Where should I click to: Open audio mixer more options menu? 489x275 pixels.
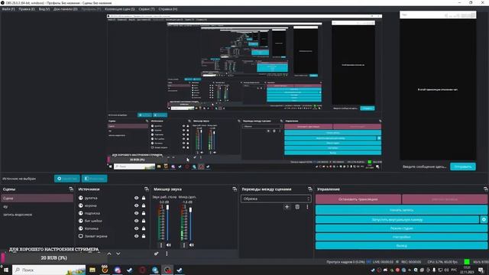click(x=167, y=254)
